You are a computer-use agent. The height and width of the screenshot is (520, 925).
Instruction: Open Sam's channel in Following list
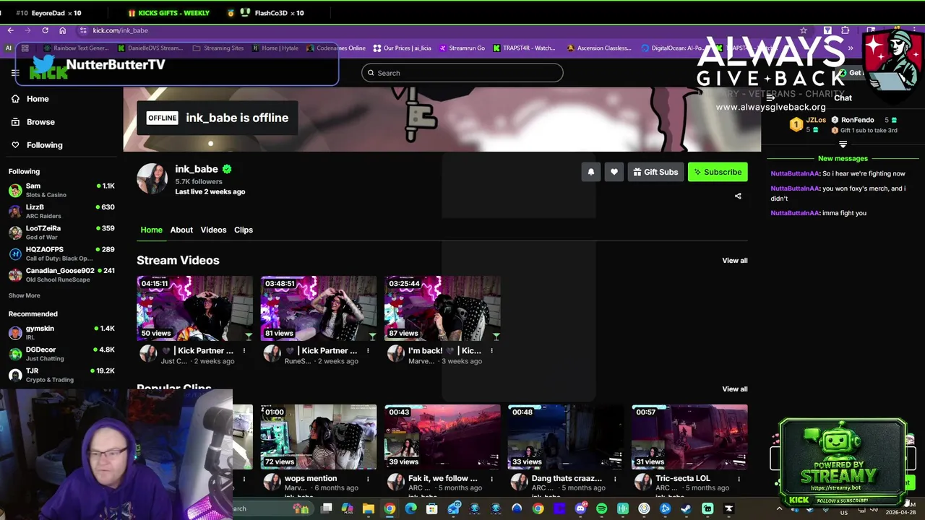pyautogui.click(x=61, y=191)
